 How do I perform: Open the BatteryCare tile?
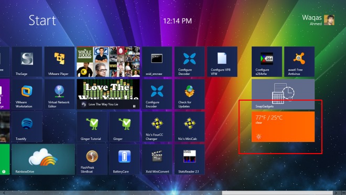(124, 159)
